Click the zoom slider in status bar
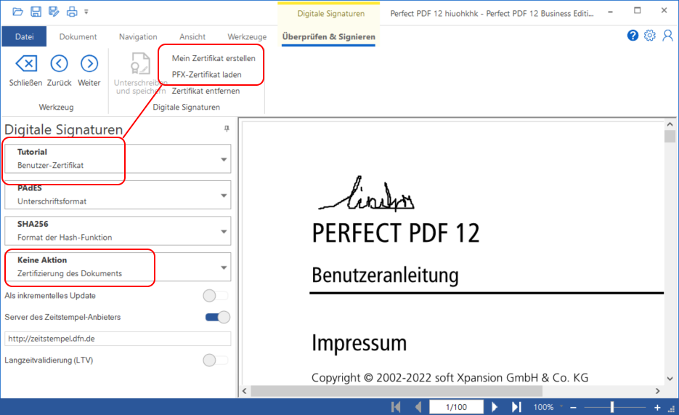 (x=612, y=407)
